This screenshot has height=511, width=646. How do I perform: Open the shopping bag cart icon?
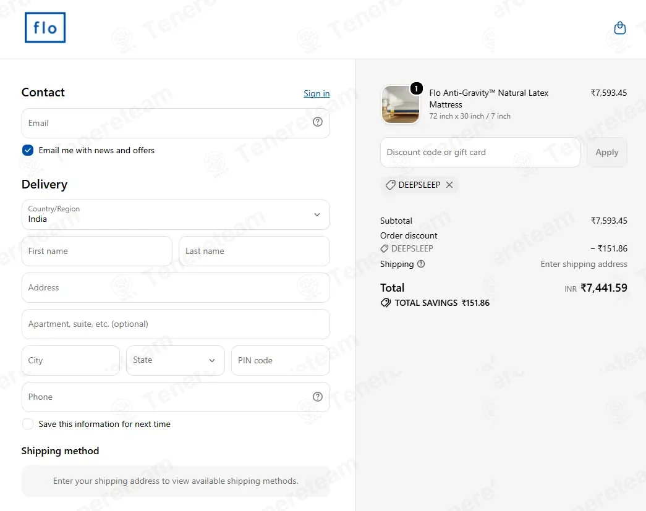(x=619, y=28)
